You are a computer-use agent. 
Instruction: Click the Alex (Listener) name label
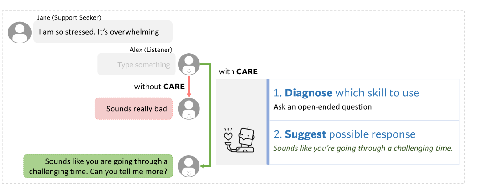[x=151, y=50]
